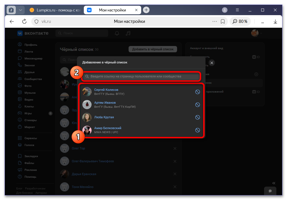The width and height of the screenshot is (287, 200).
Task: Reload the page with the refresh icon
Action: (24, 21)
